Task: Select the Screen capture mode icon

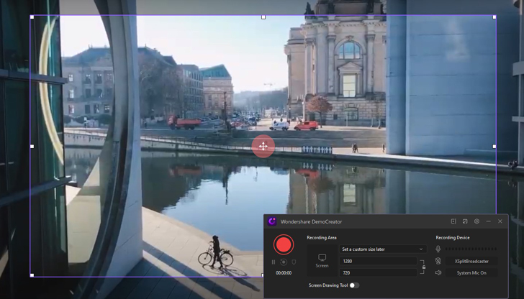Action: pyautogui.click(x=322, y=261)
